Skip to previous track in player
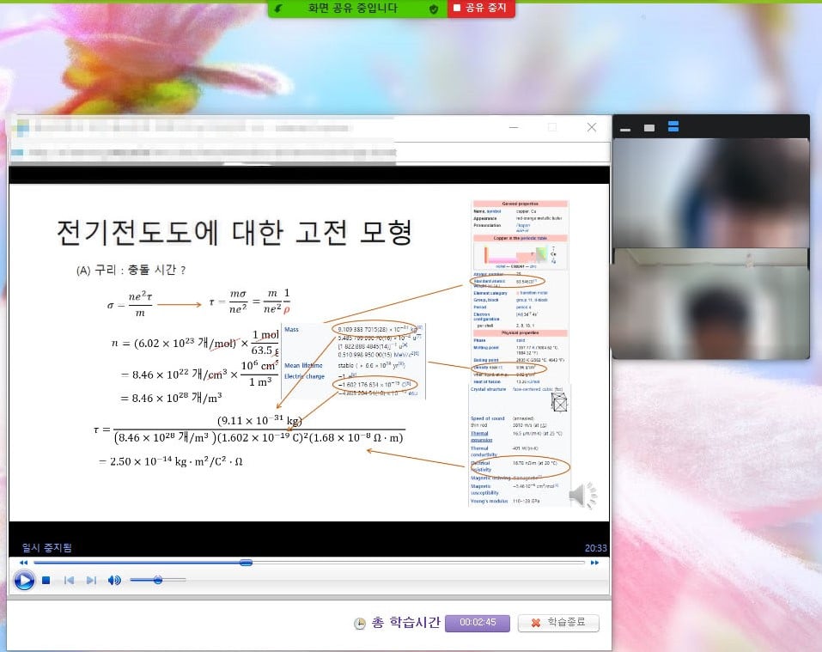This screenshot has width=822, height=652. click(x=69, y=581)
